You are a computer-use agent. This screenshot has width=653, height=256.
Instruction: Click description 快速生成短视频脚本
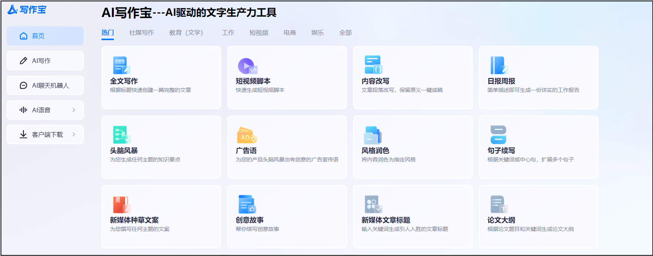coord(260,90)
